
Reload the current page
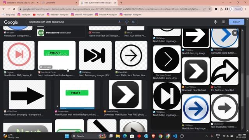pyautogui.click(x=14, y=9)
